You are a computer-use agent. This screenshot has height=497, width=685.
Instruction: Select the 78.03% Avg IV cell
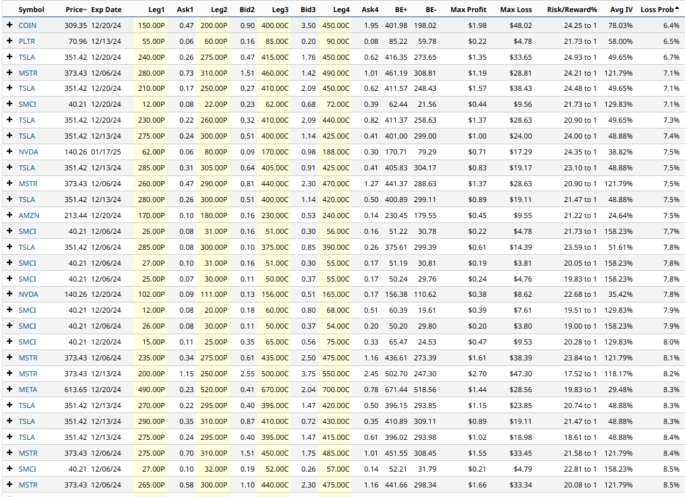620,25
